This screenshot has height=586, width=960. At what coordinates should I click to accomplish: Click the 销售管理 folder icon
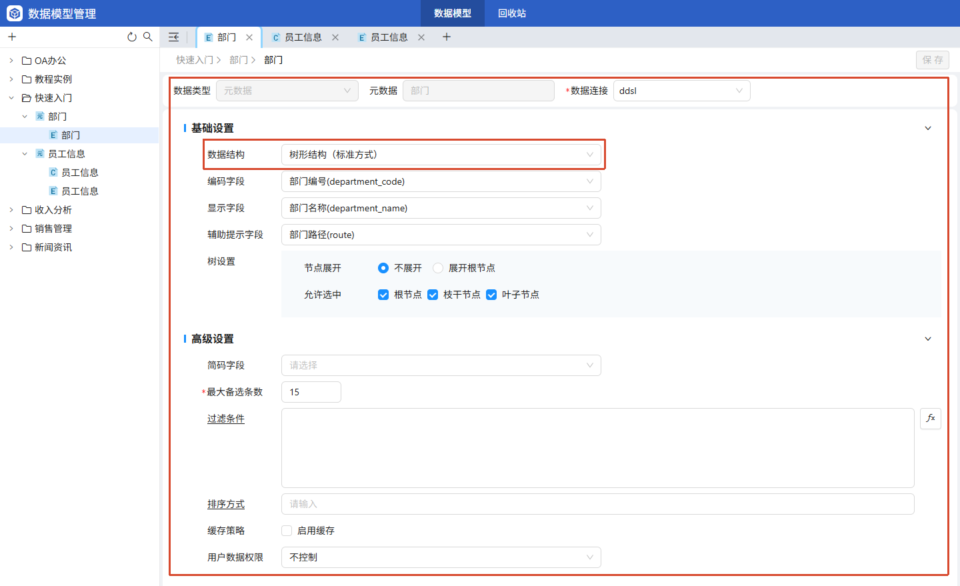[27, 229]
